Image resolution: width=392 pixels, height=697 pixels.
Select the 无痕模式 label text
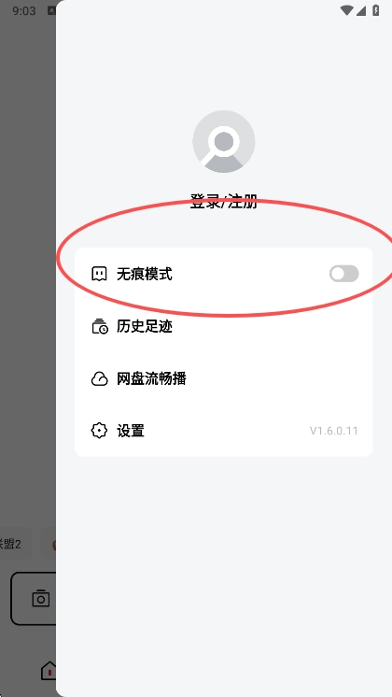(145, 275)
